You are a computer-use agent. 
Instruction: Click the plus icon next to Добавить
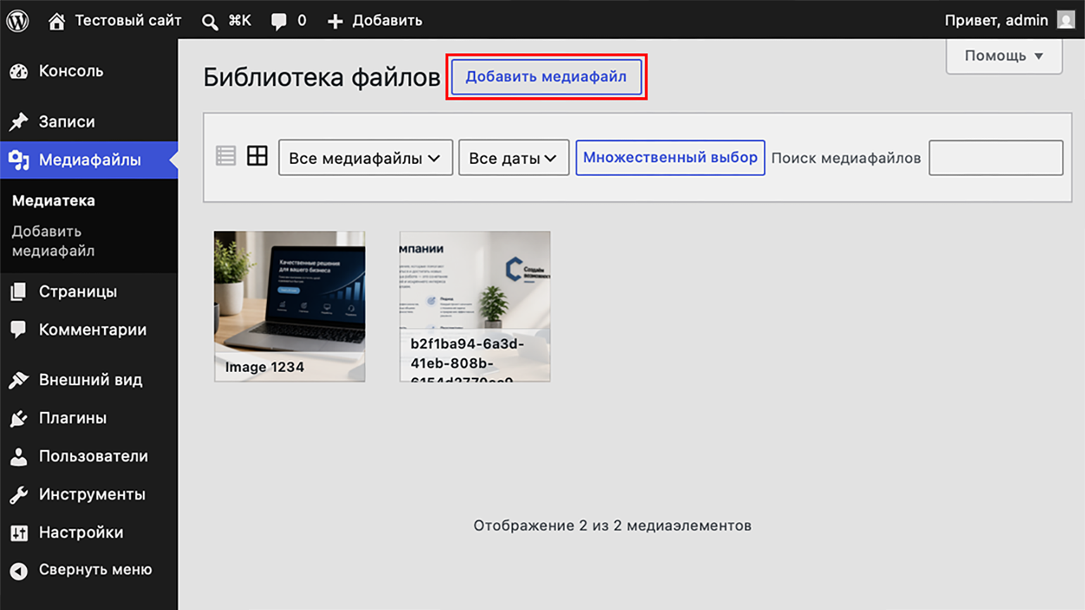click(335, 21)
